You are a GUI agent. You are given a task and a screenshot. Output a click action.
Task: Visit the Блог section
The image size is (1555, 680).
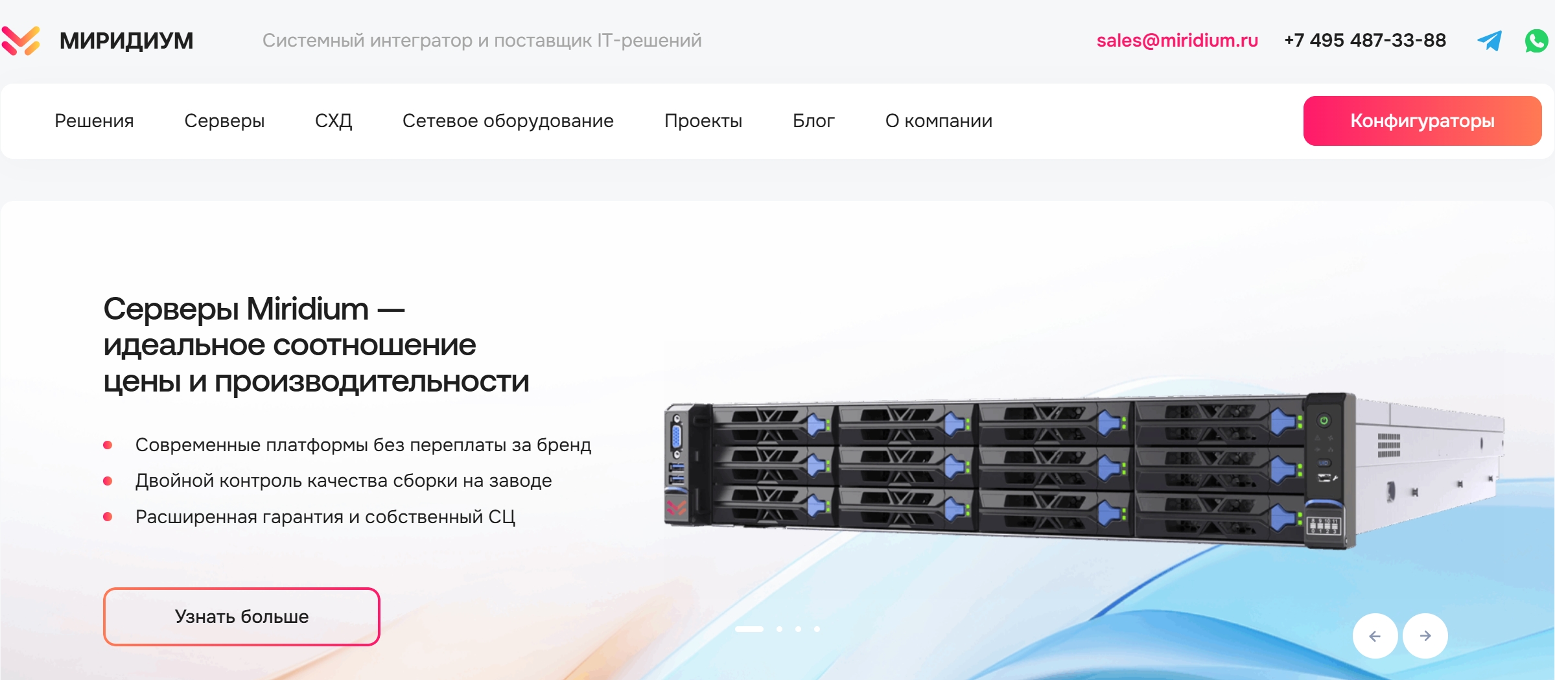[x=813, y=121]
